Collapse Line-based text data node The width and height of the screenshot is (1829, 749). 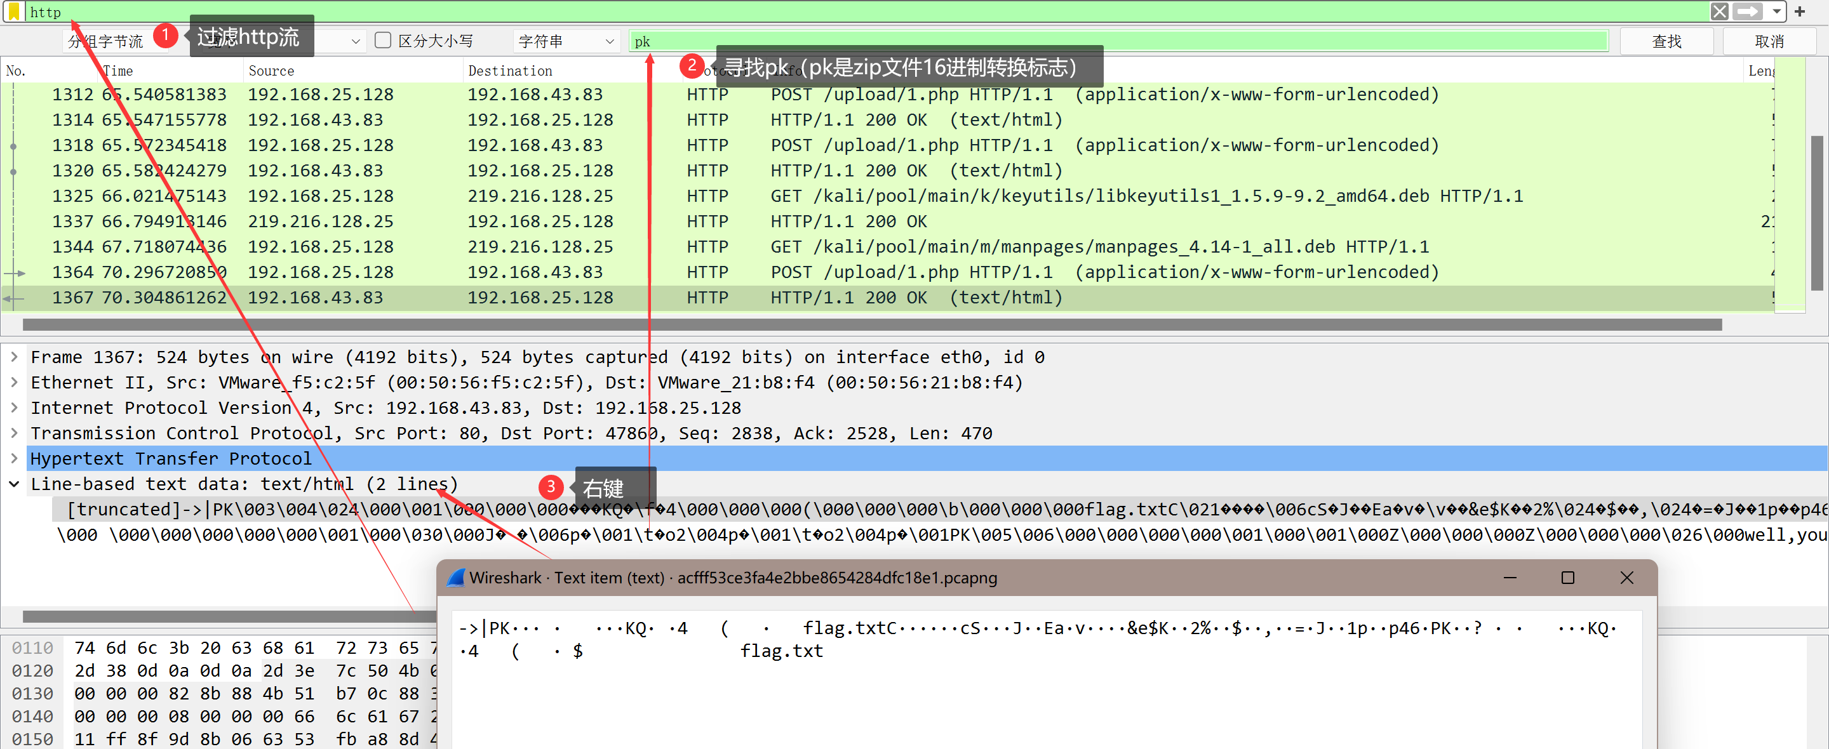tap(13, 484)
